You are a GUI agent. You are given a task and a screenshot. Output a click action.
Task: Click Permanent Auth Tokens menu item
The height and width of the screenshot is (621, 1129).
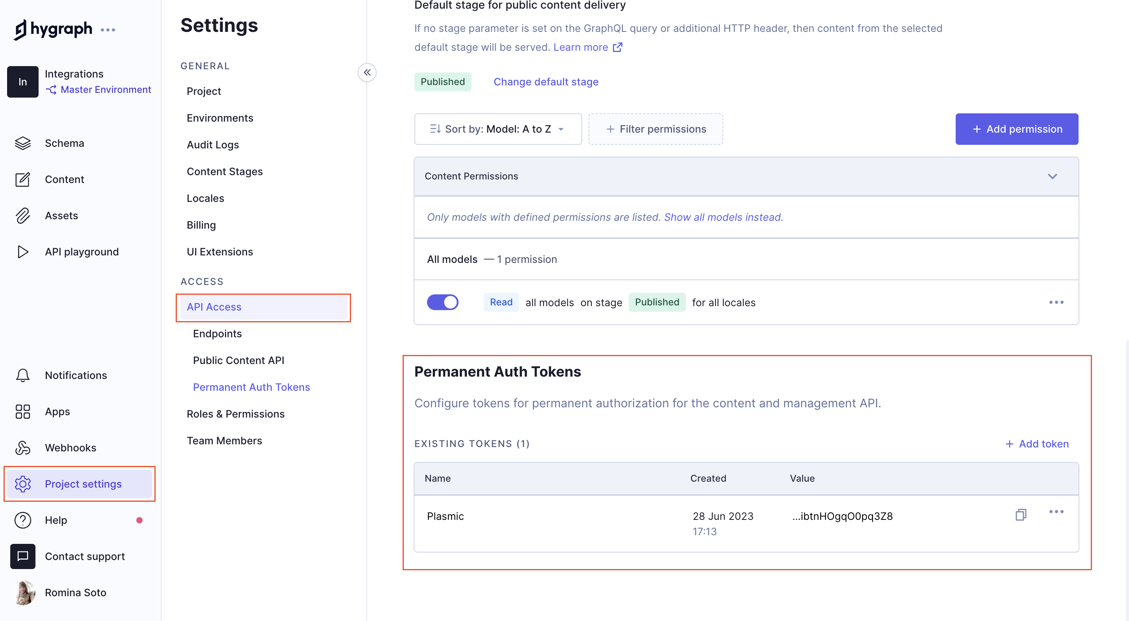pos(251,386)
